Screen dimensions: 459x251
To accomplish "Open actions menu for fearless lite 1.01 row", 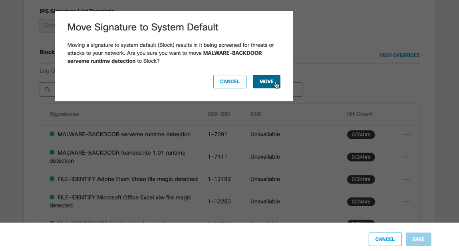I will (x=406, y=157).
